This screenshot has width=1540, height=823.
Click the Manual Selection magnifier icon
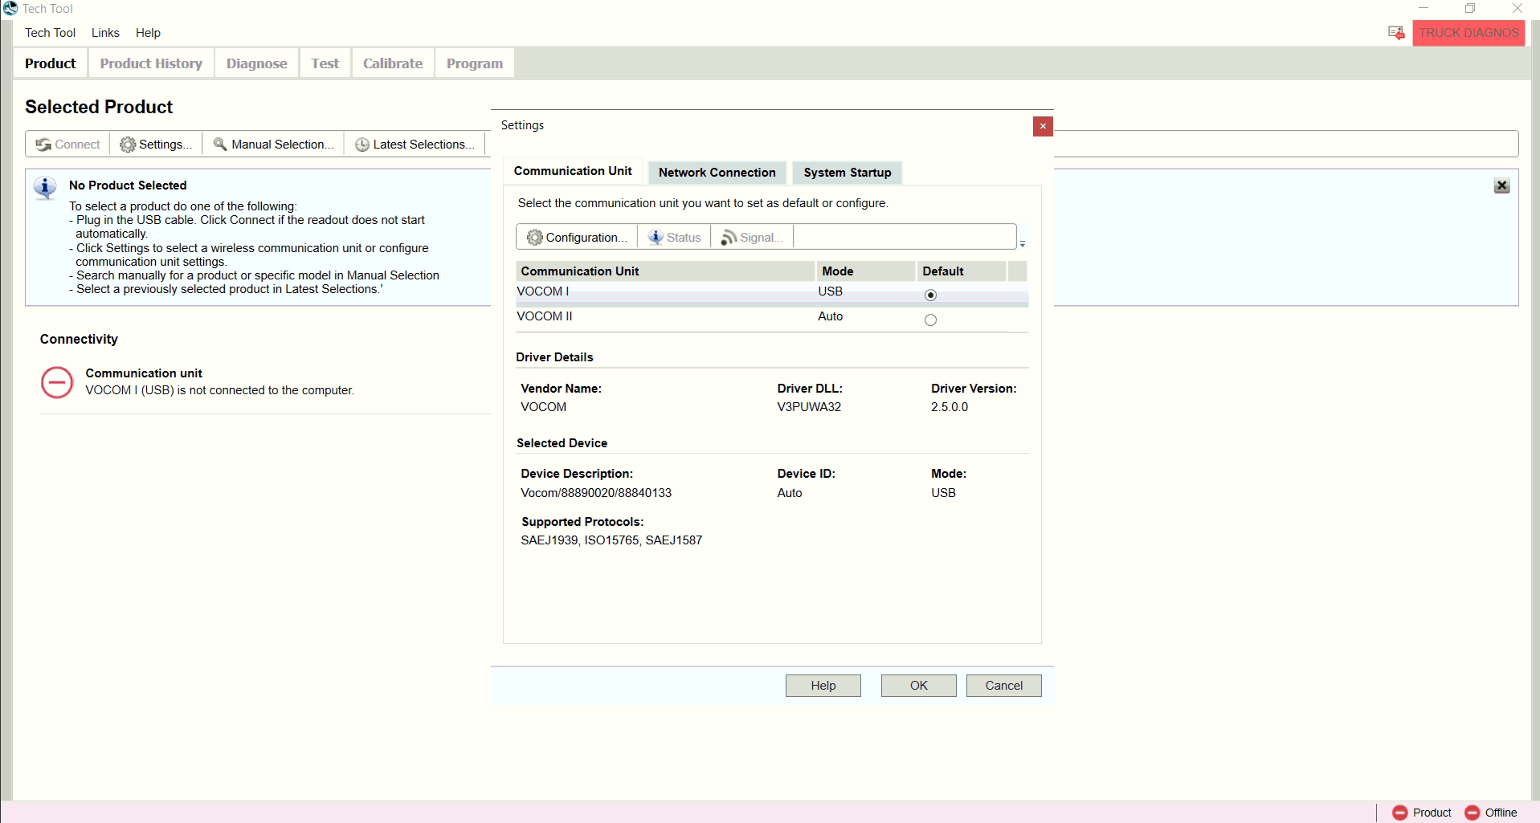tap(219, 145)
